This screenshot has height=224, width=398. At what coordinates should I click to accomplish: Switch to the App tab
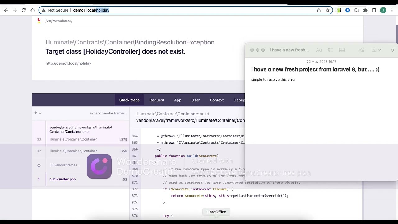(178, 100)
